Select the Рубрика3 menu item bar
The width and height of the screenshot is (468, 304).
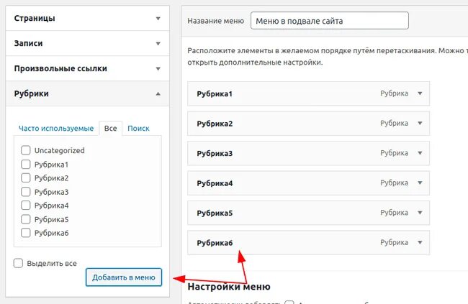coord(288,153)
